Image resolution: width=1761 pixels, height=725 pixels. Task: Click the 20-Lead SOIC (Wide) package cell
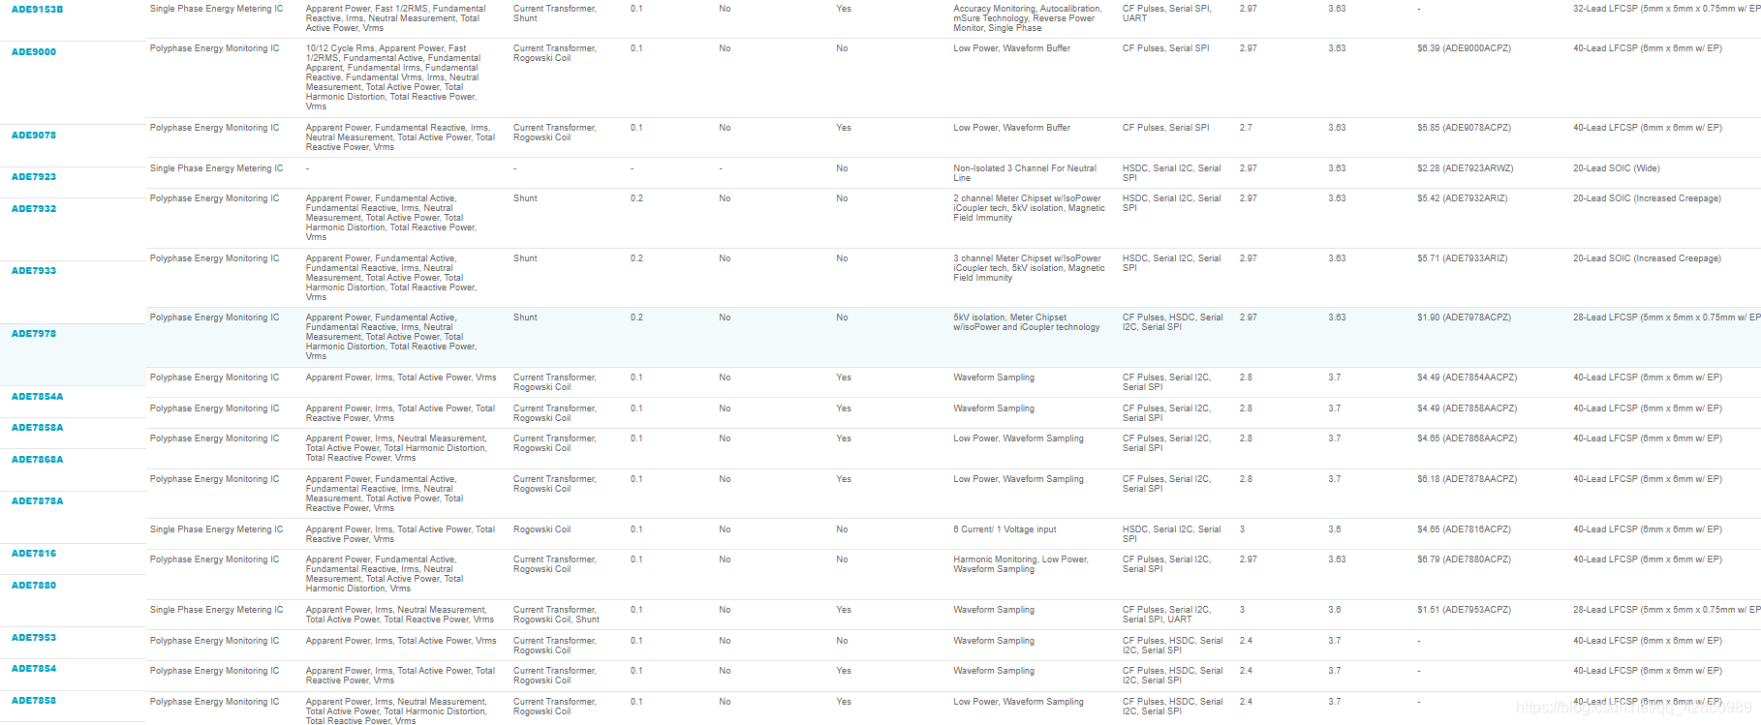[x=1616, y=168]
